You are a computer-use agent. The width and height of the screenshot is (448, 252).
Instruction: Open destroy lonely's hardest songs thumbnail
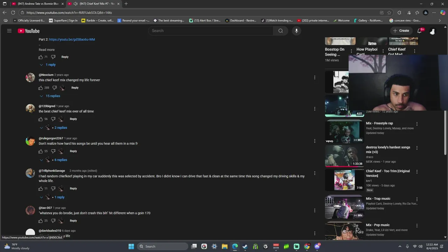(344, 156)
